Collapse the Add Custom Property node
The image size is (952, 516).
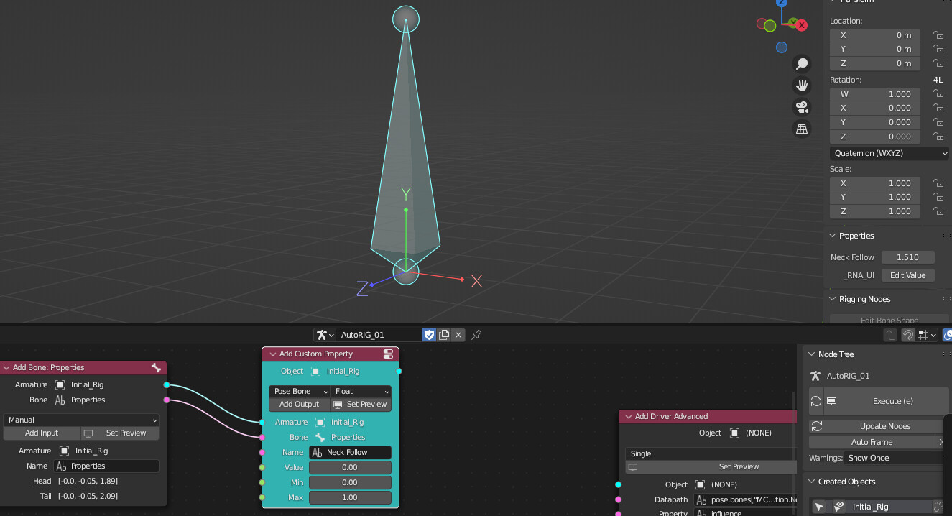click(x=273, y=354)
